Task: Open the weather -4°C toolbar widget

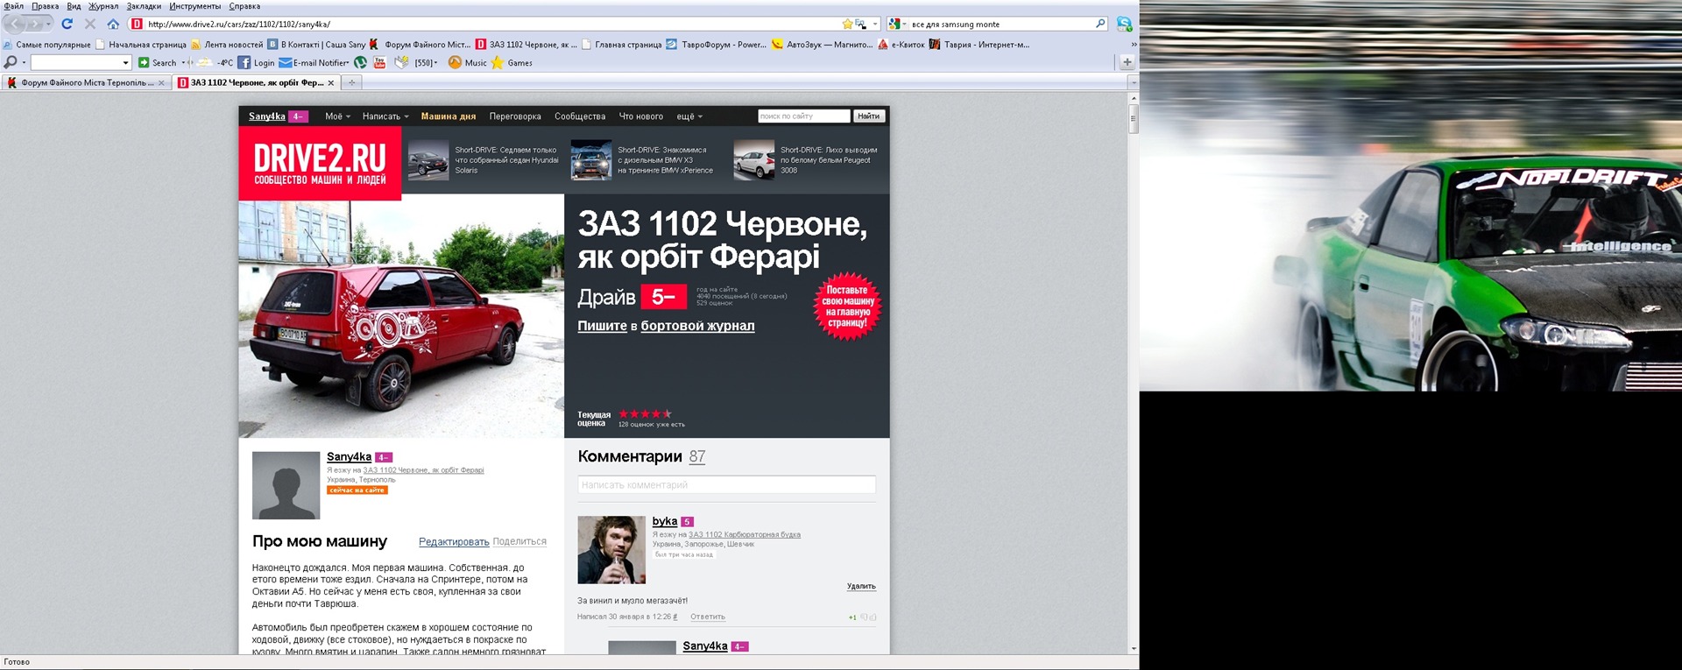Action: [x=215, y=63]
